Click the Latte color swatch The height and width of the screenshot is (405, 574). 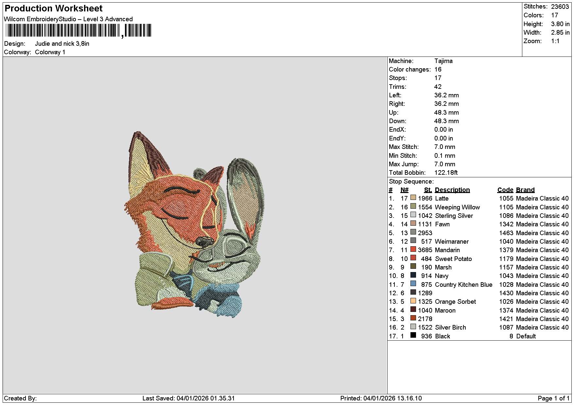[x=413, y=198]
